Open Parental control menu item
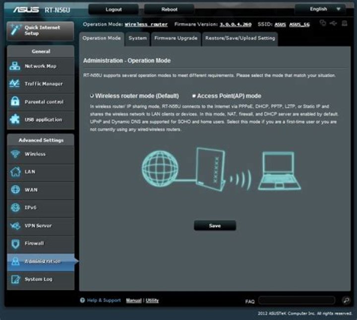Image resolution: width=357 pixels, height=320 pixels. [x=41, y=101]
